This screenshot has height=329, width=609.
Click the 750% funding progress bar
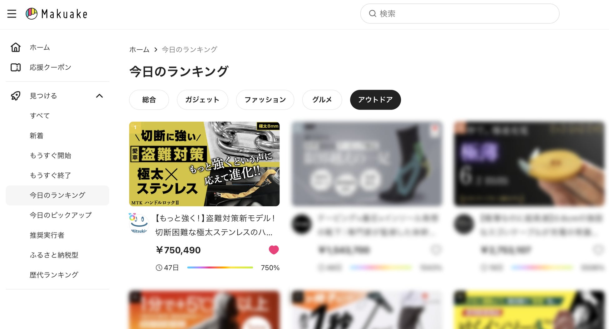pos(220,268)
